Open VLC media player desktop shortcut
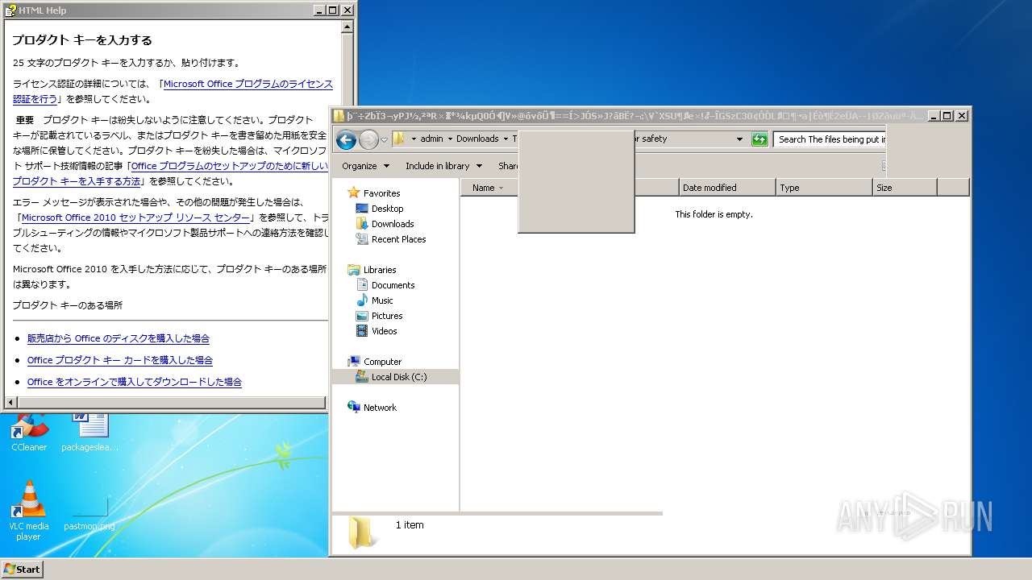This screenshot has width=1032, height=580. (x=29, y=510)
